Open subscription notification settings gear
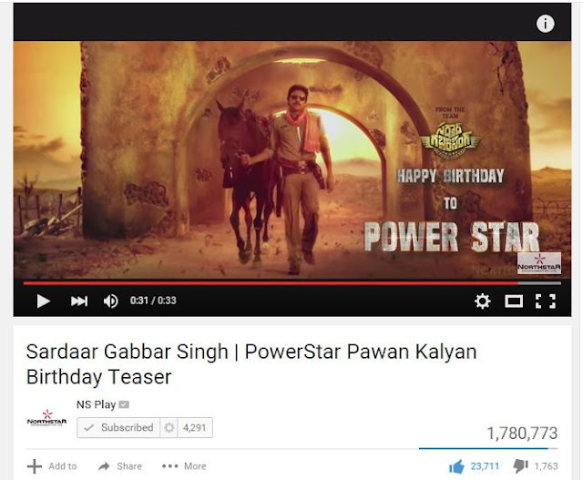This screenshot has width=583, height=480. coord(169,427)
